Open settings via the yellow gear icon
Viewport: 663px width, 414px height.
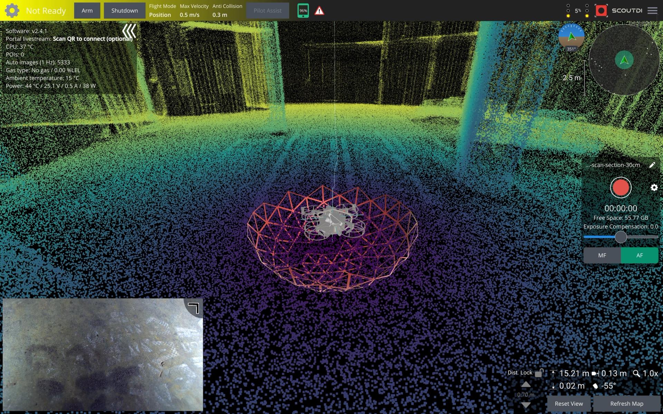tap(12, 11)
